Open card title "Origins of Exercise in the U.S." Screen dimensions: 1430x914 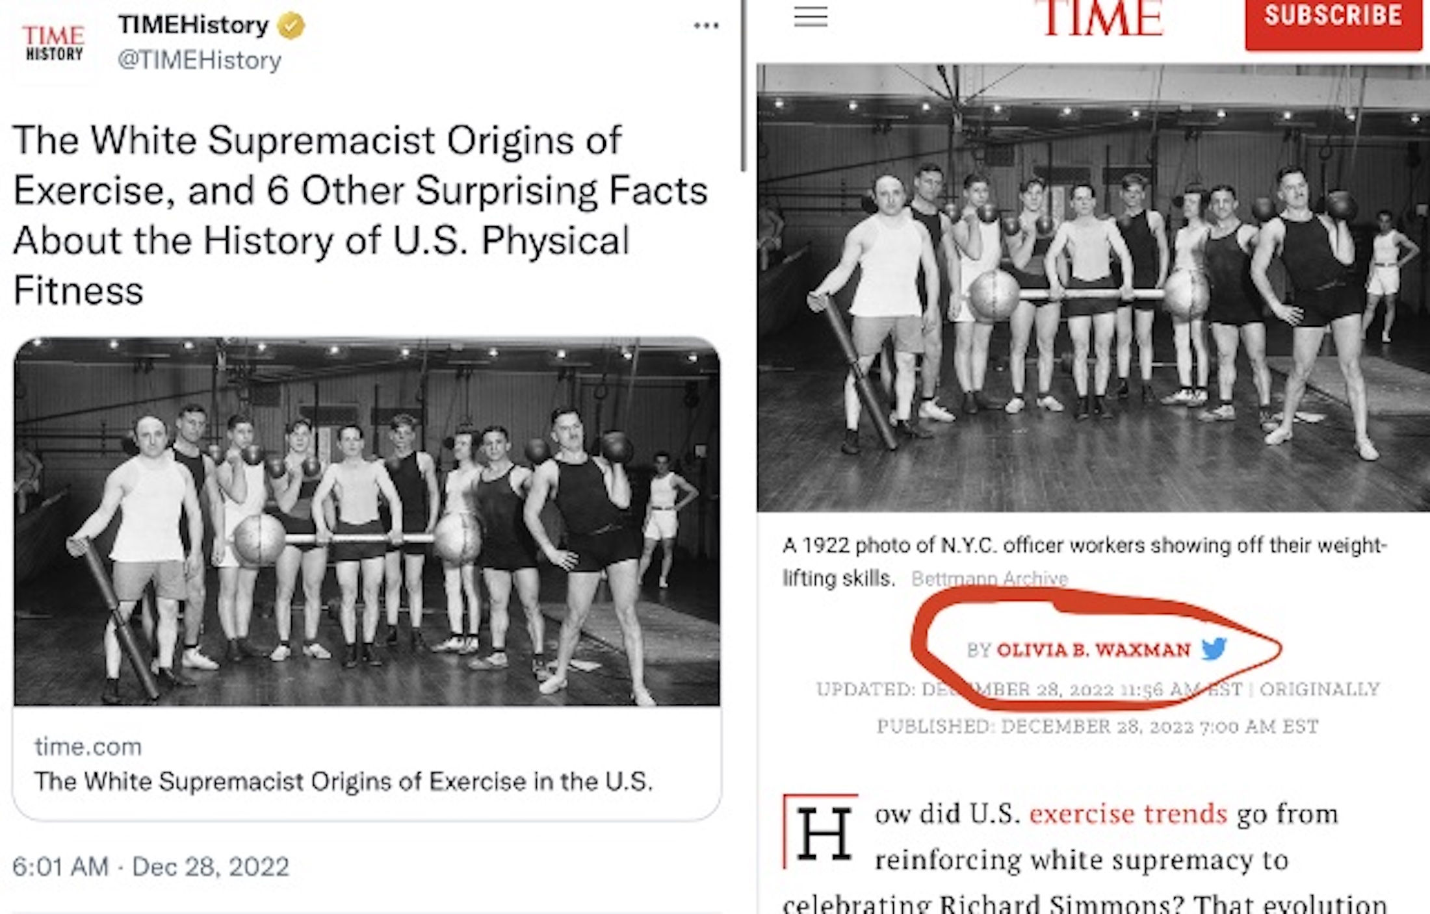pos(343,781)
